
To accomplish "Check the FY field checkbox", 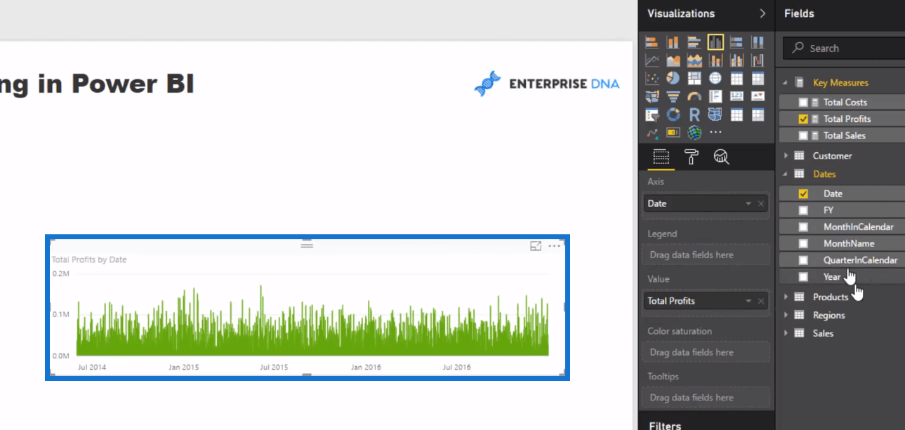I will tap(803, 210).
